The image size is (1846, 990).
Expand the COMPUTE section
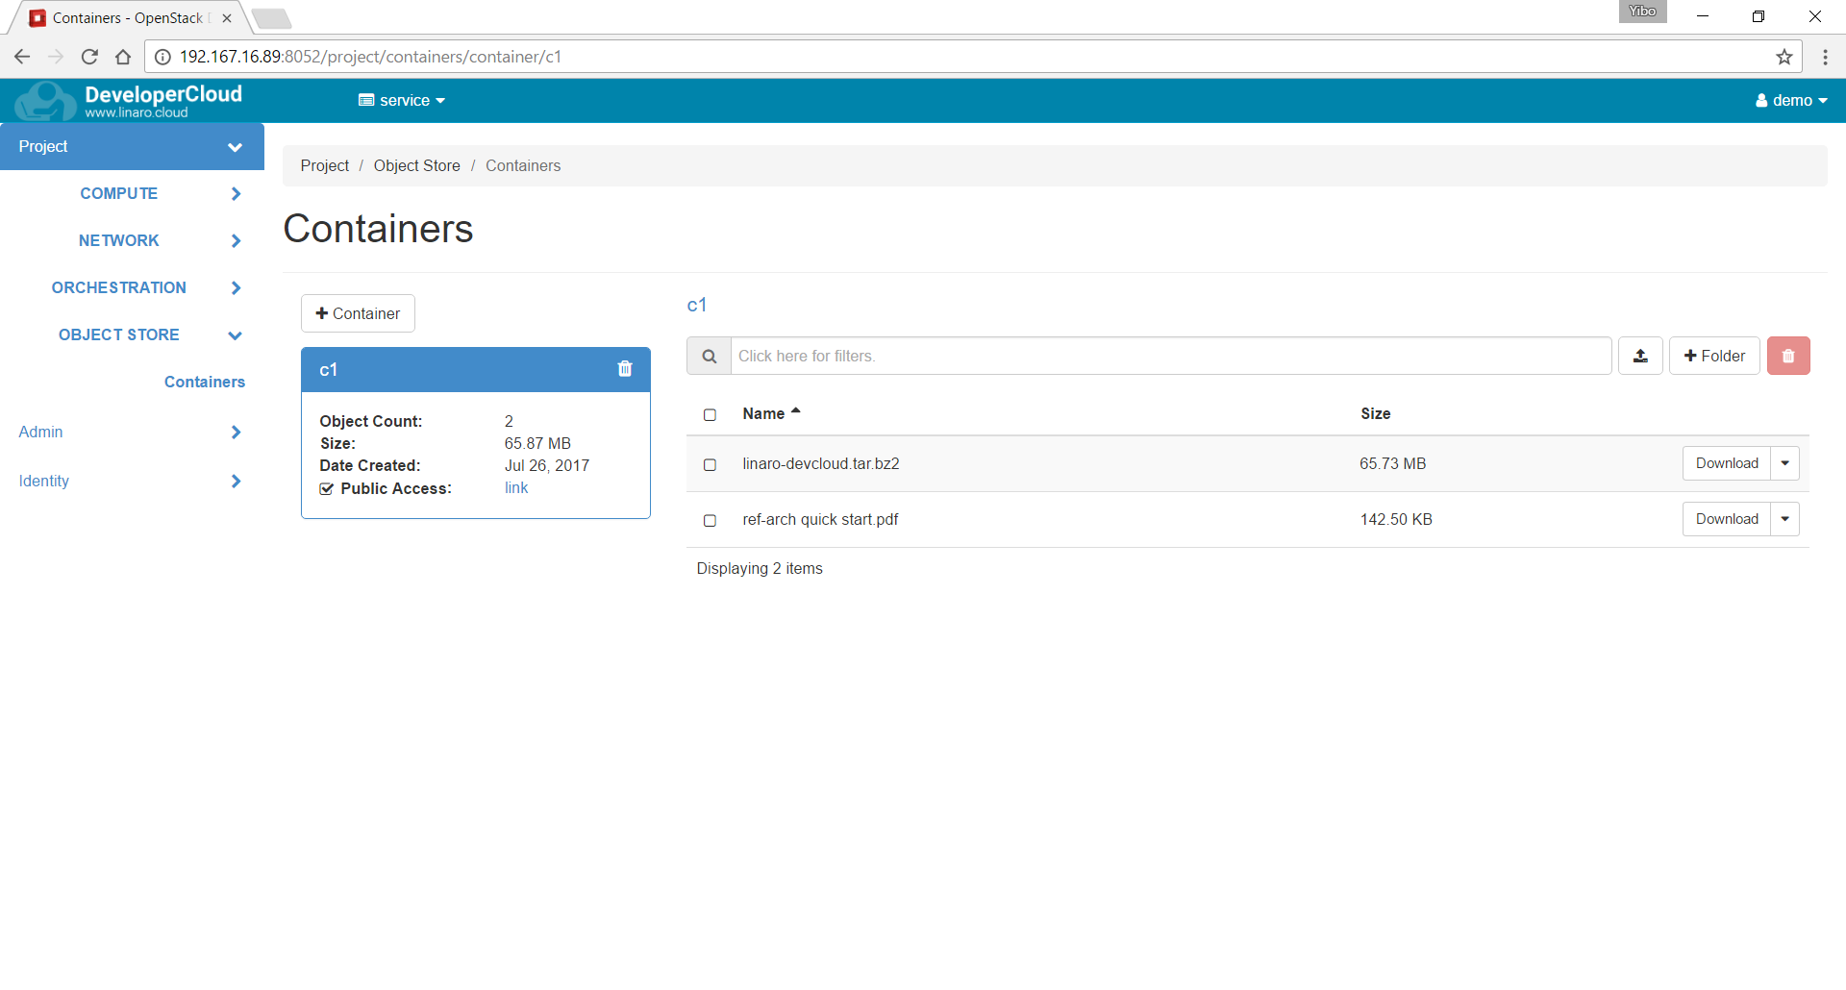[132, 193]
